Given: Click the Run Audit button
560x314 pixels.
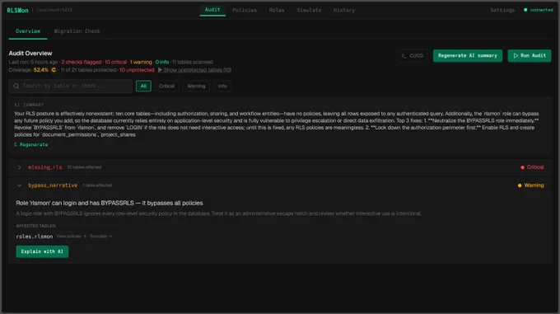Looking at the screenshot, I should [x=530, y=56].
